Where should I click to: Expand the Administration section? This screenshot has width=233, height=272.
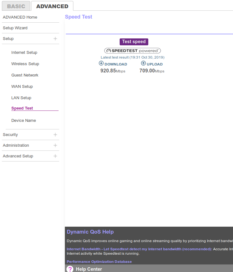click(55, 145)
